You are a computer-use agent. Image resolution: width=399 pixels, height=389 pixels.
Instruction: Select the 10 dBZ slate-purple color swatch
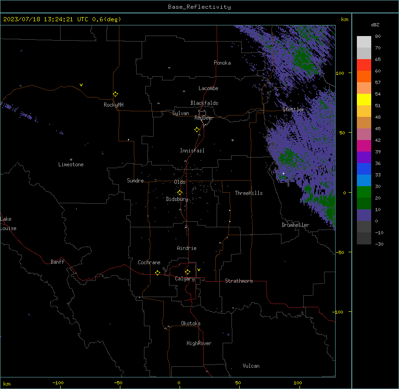coord(364,215)
